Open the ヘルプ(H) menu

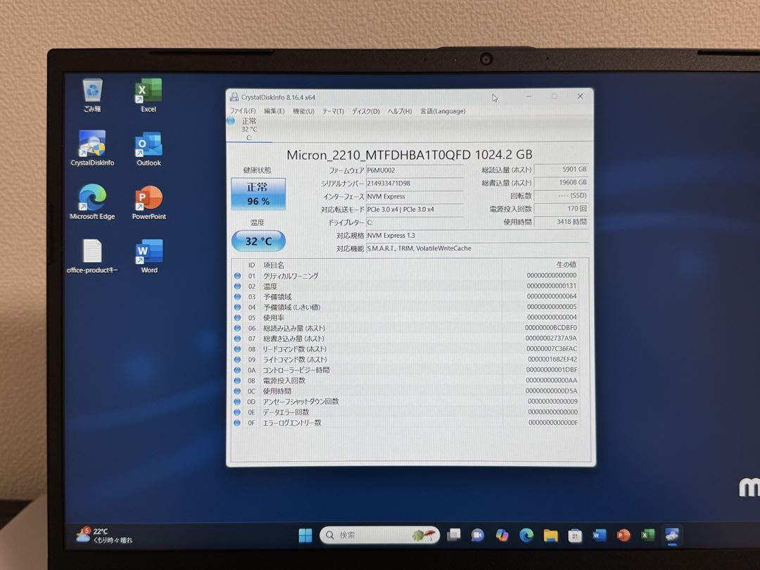pos(400,111)
